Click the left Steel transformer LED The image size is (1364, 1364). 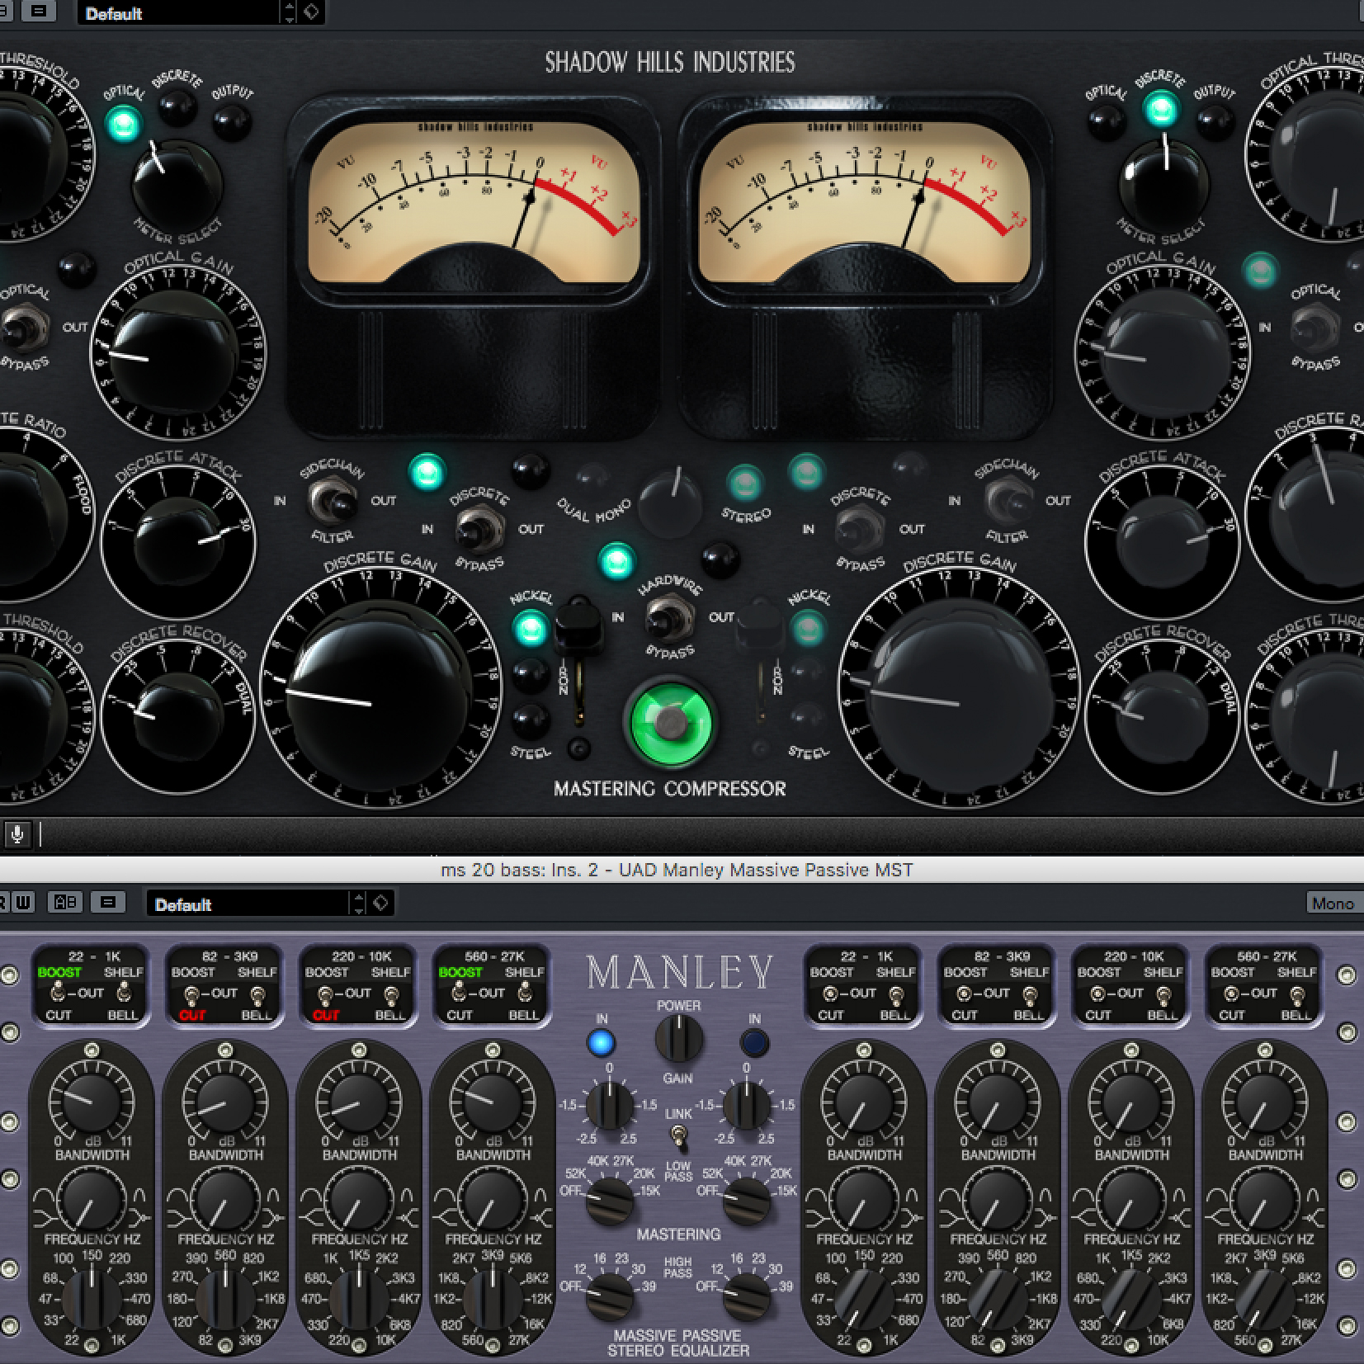pyautogui.click(x=531, y=721)
